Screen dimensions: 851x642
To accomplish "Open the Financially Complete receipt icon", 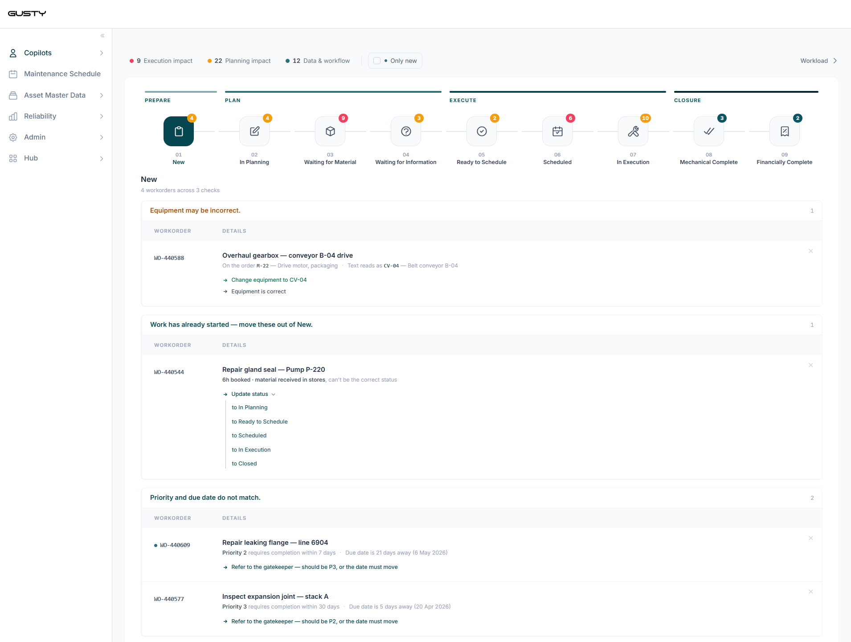I will click(785, 131).
